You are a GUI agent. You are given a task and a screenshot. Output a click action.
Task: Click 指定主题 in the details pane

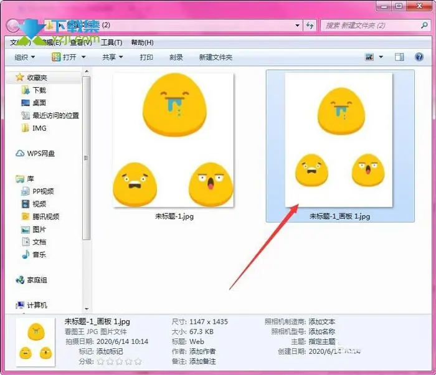point(322,341)
